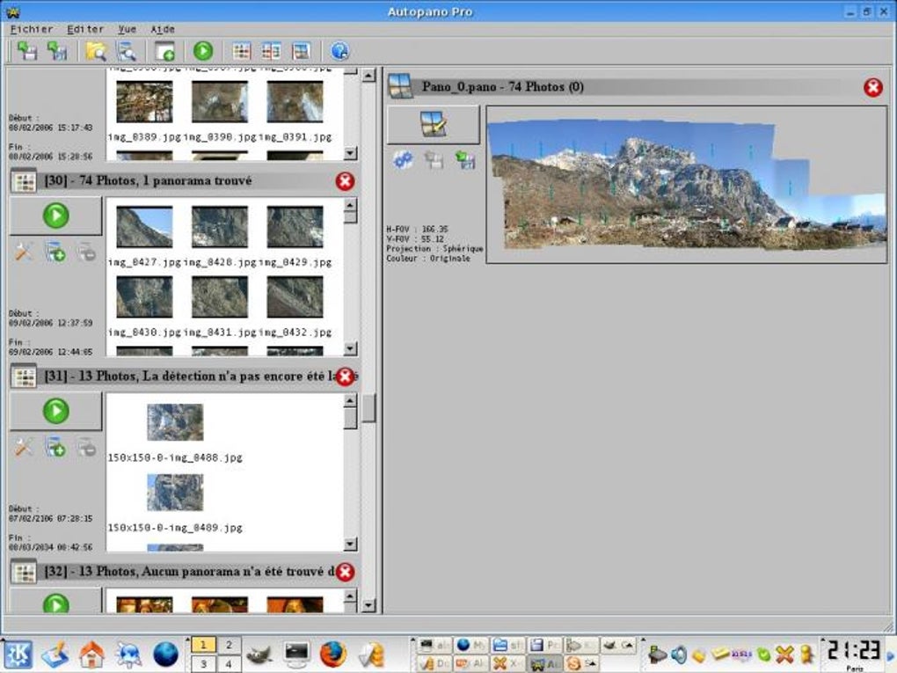
Task: Select thumbnail 150x150-0-img_0488.jpg
Action: [x=175, y=422]
